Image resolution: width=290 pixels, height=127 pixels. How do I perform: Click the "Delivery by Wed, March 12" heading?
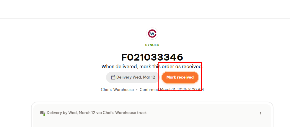coord(71,113)
